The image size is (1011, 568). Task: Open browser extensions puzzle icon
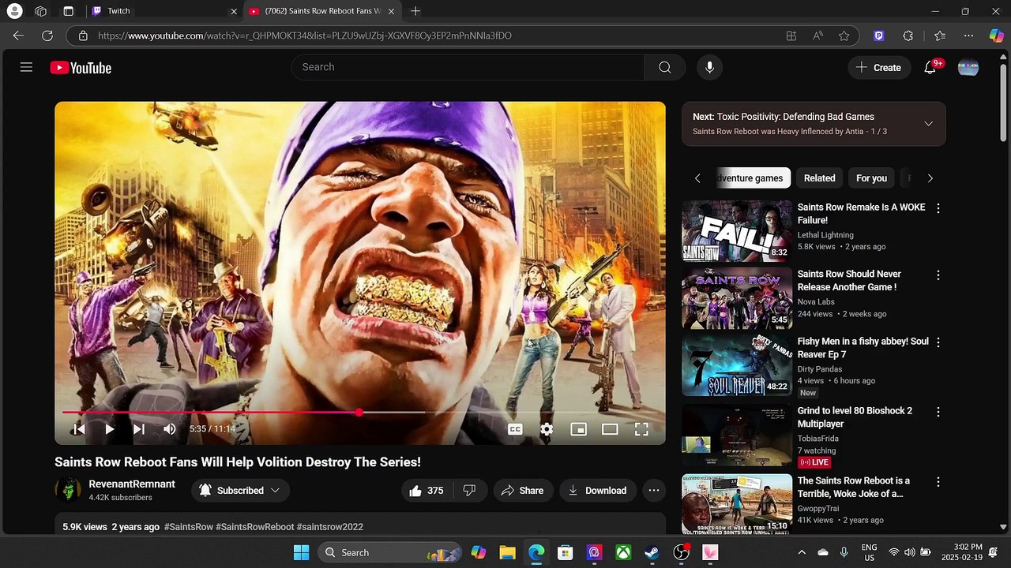[x=908, y=35]
